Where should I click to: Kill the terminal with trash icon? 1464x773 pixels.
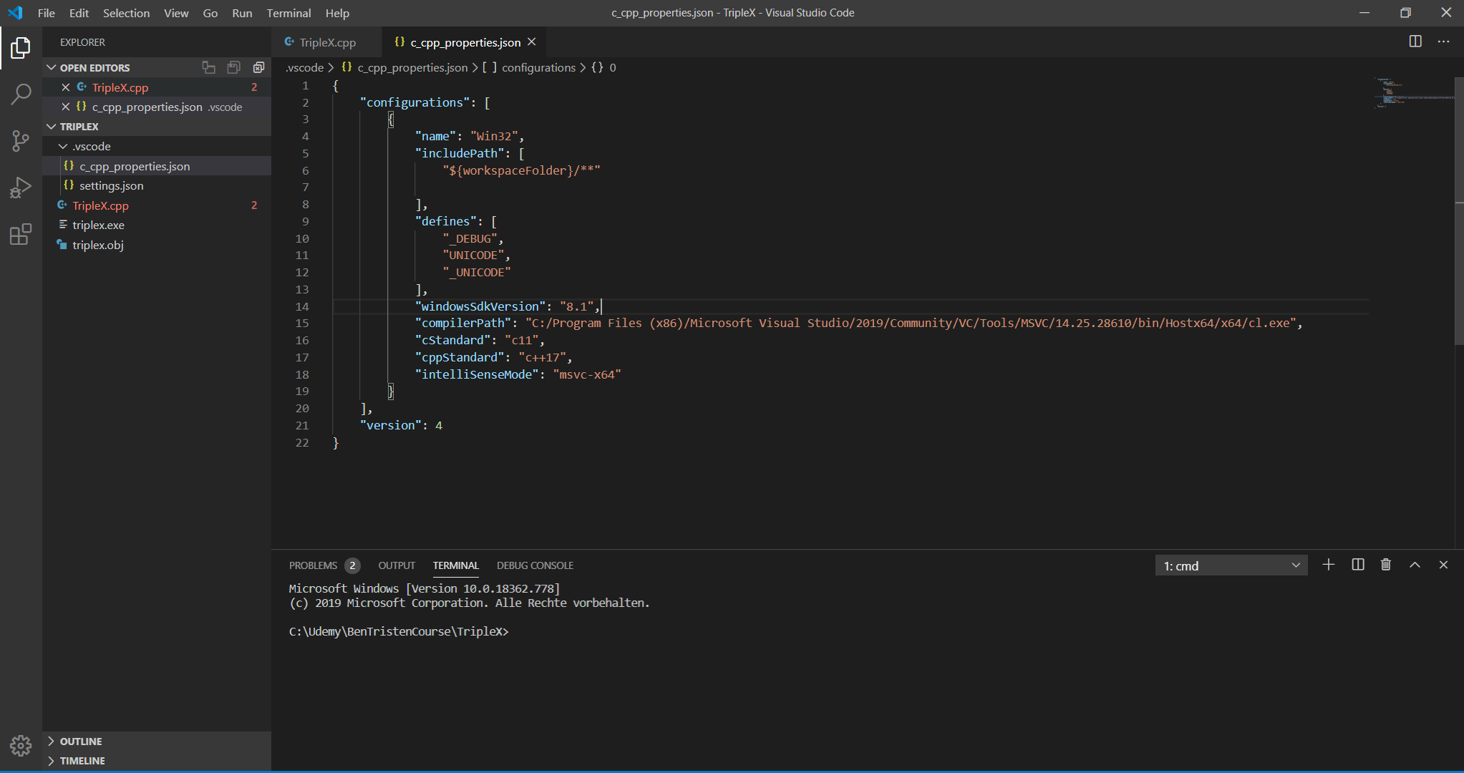point(1385,565)
